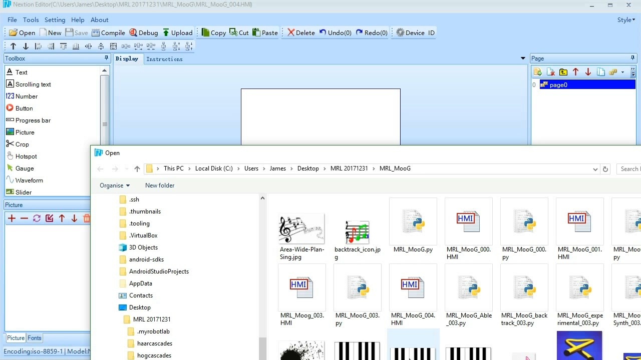Align selected components to the top
The width and height of the screenshot is (641, 360).
[x=63, y=46]
